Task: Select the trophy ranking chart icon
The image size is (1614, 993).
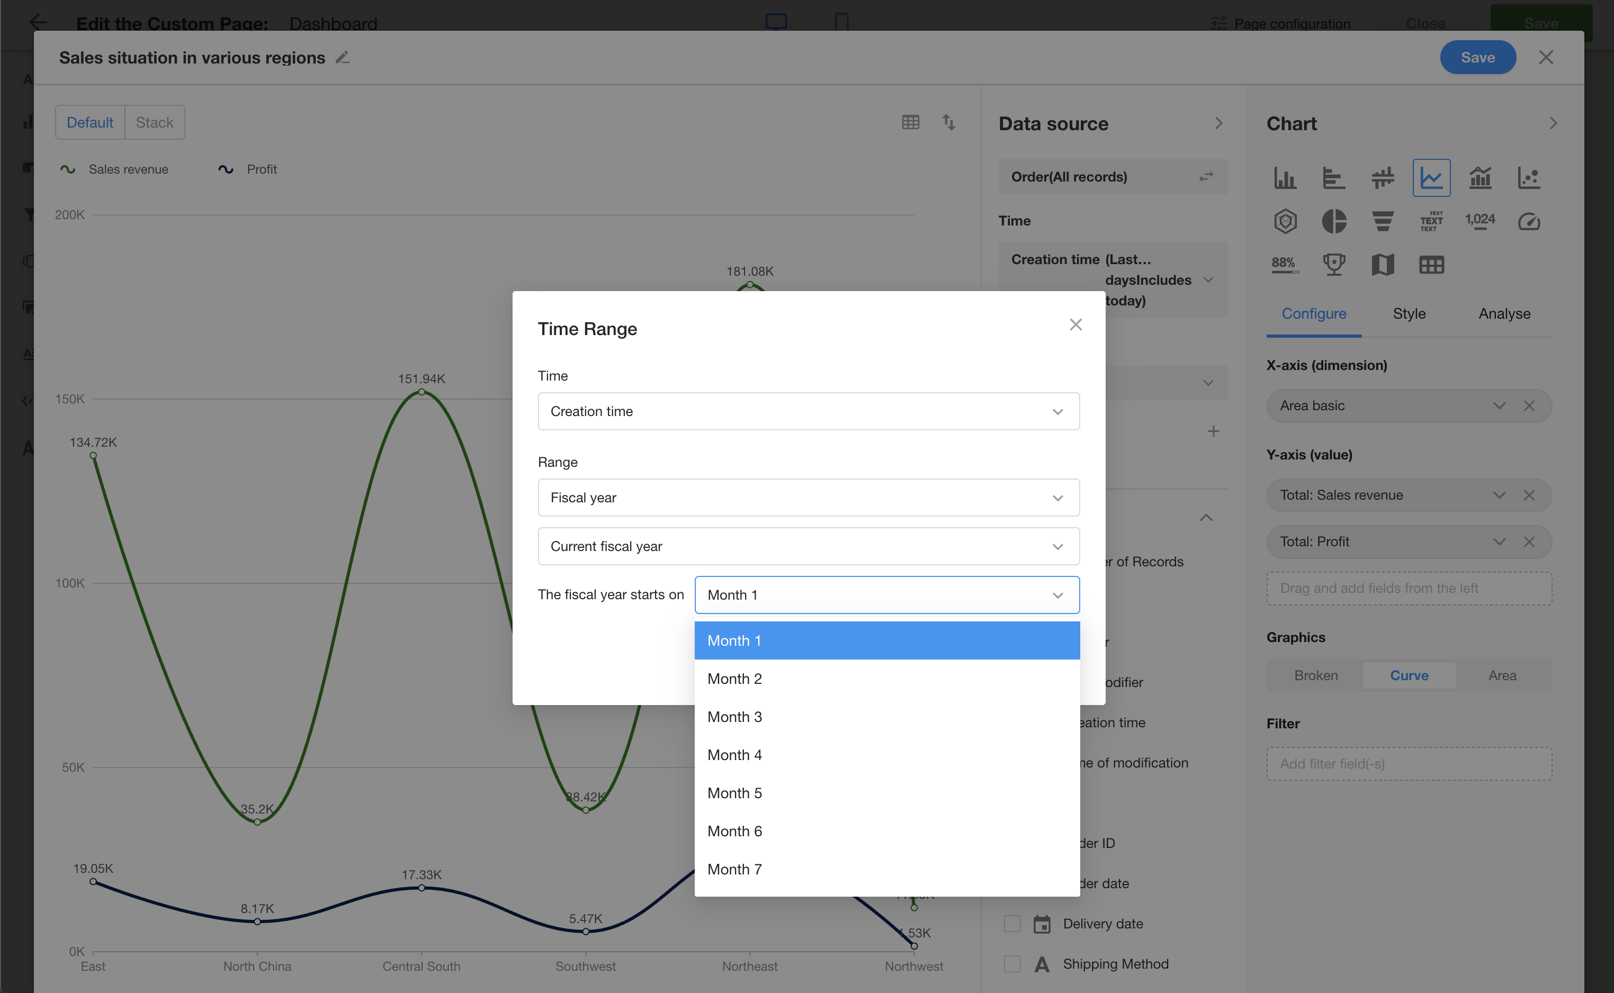Action: pos(1333,265)
